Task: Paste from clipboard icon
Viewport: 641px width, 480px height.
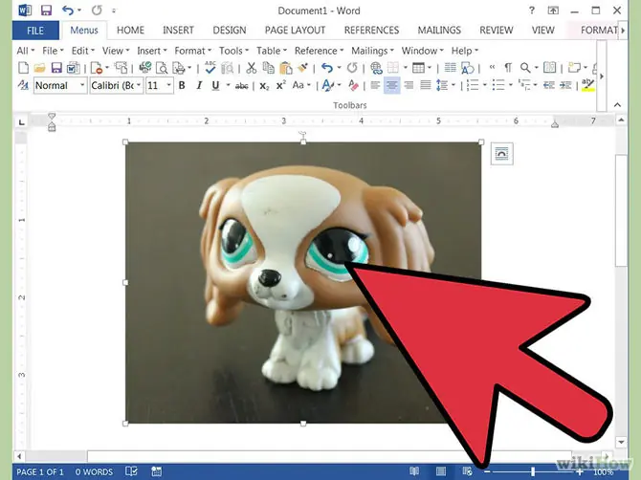Action: click(x=286, y=68)
